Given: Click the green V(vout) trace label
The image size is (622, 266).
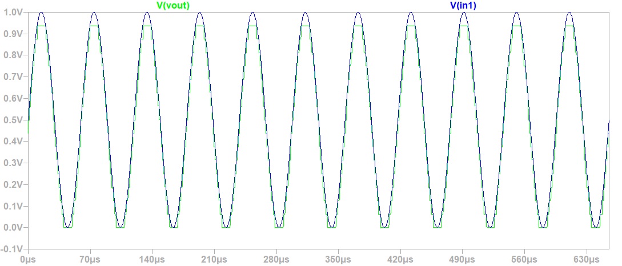Looking at the screenshot, I should coord(173,6).
